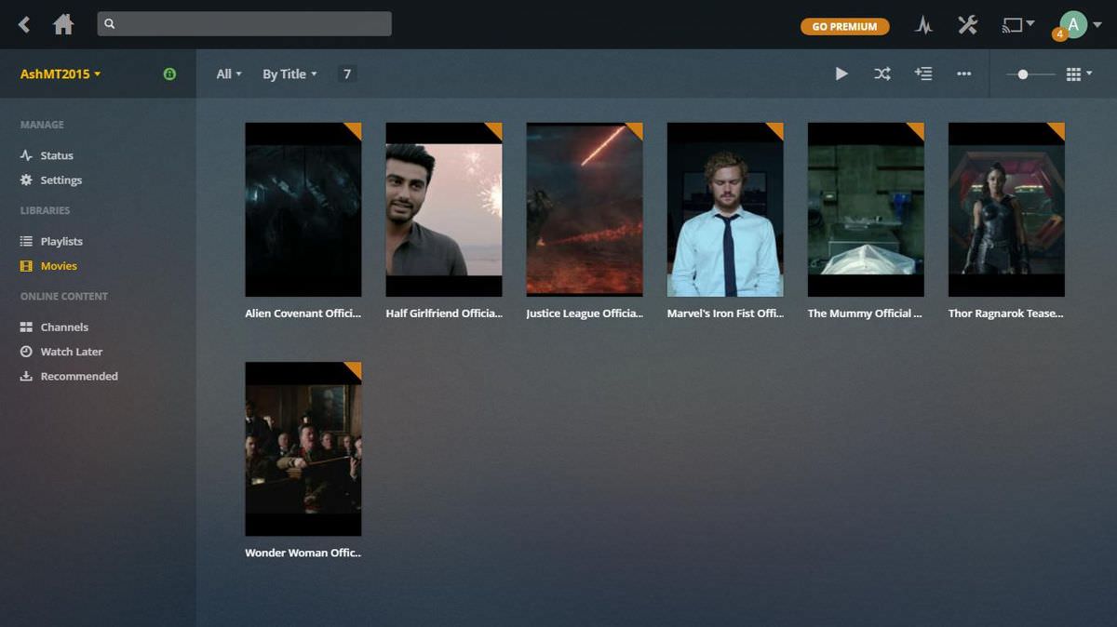Screen dimensions: 1117x627
Task: Click the Movies film icon
Action: 26,266
